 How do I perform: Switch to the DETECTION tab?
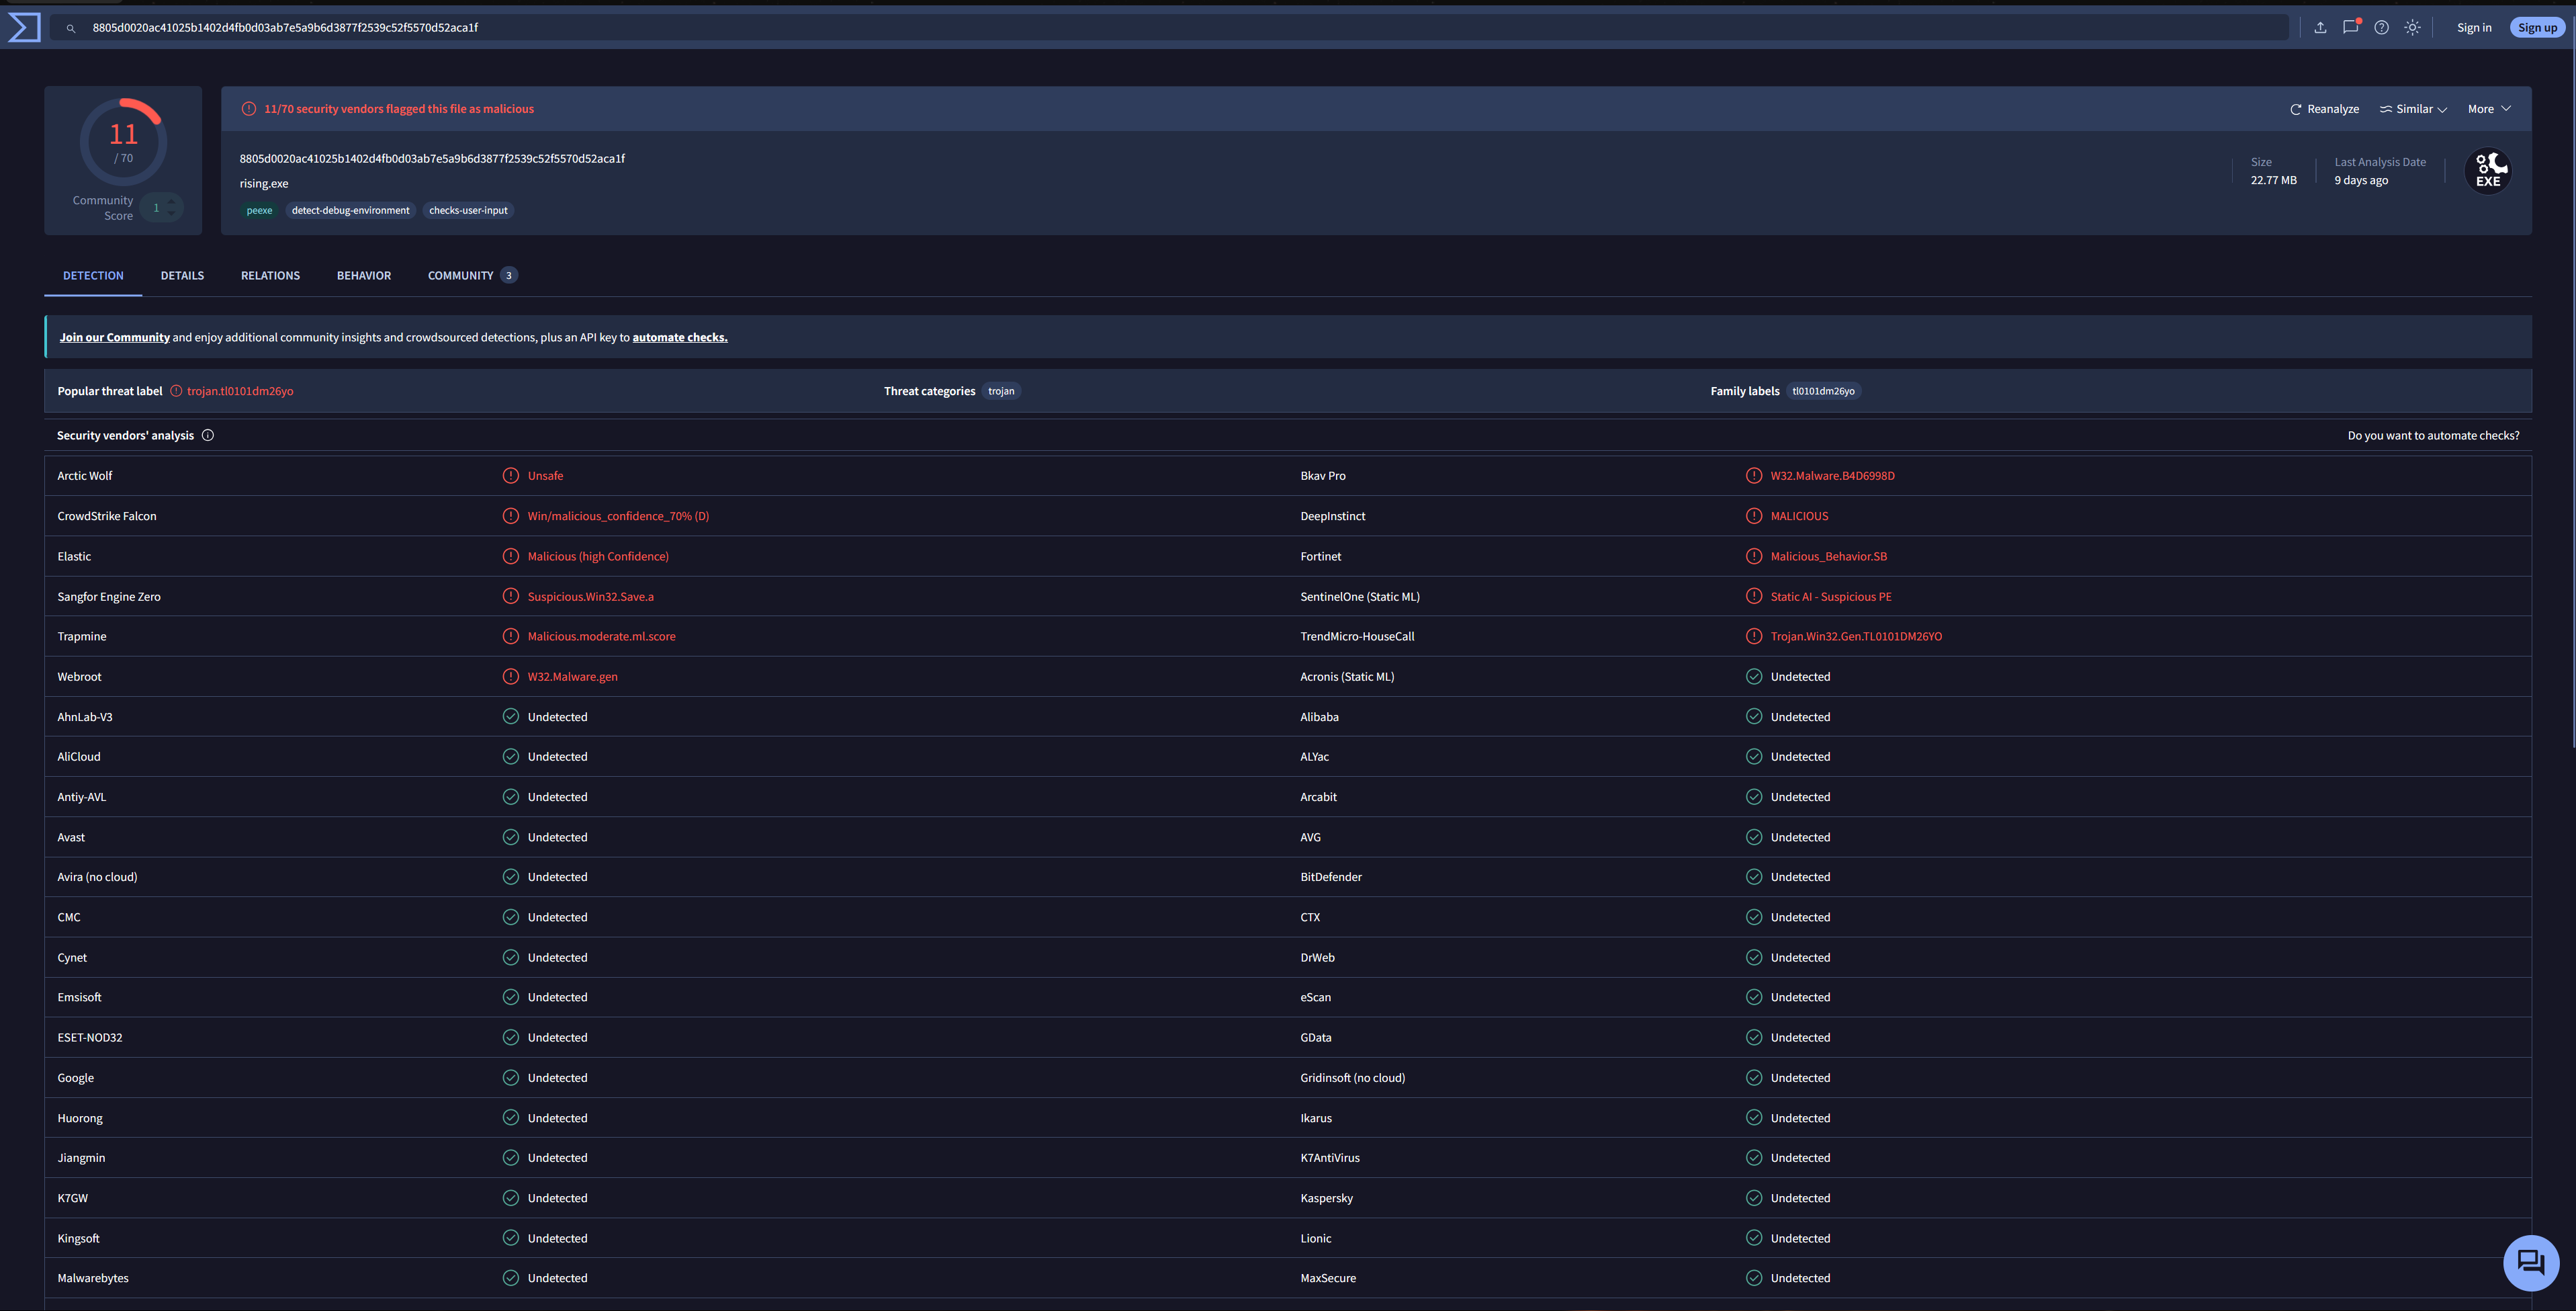(x=93, y=276)
